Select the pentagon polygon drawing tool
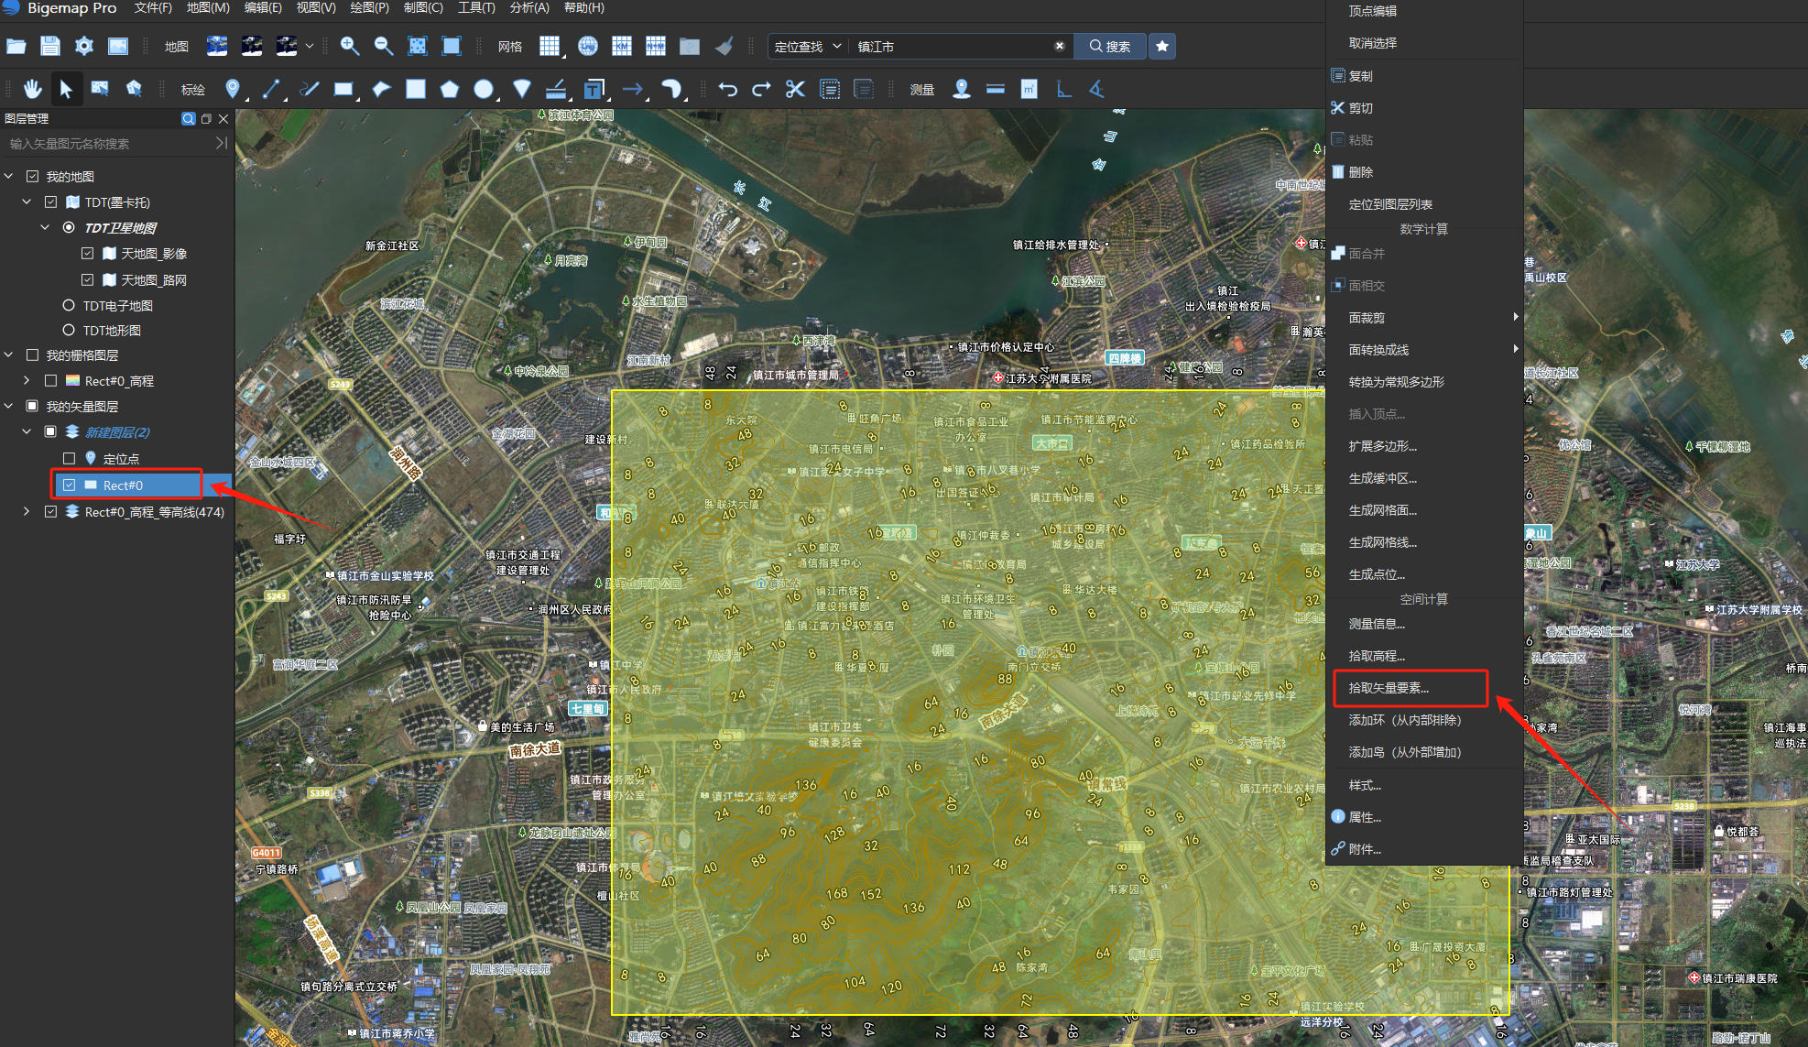Image resolution: width=1808 pixels, height=1047 pixels. tap(449, 89)
